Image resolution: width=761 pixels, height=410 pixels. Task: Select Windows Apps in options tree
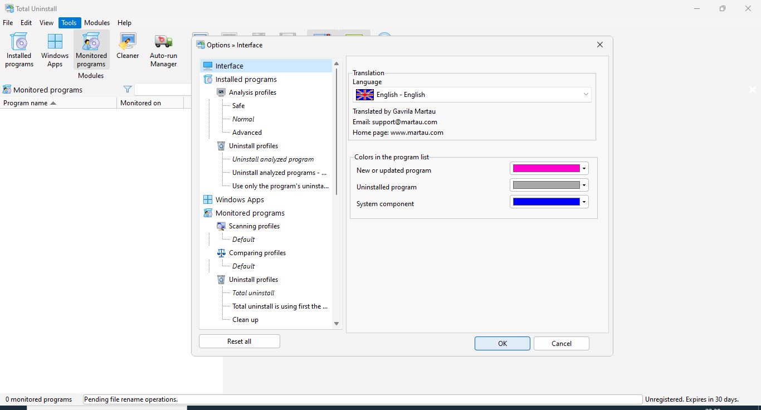tap(240, 199)
